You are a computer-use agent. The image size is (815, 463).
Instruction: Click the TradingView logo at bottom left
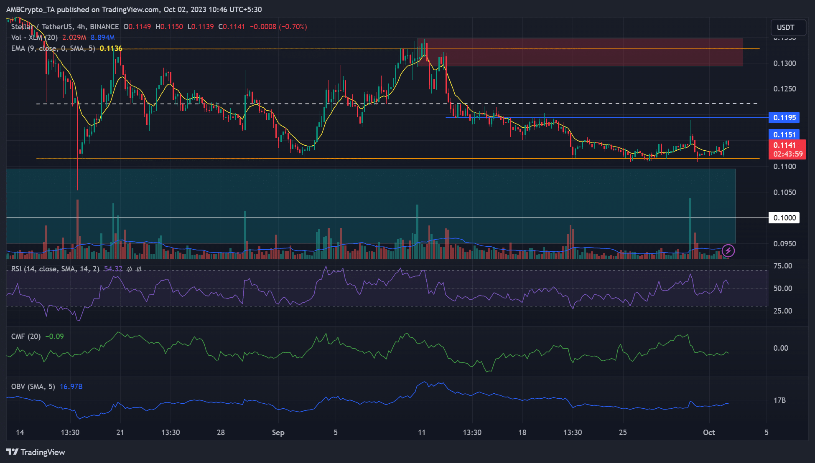point(36,452)
